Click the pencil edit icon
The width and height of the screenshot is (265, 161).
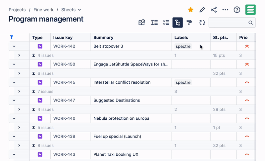click(202, 10)
